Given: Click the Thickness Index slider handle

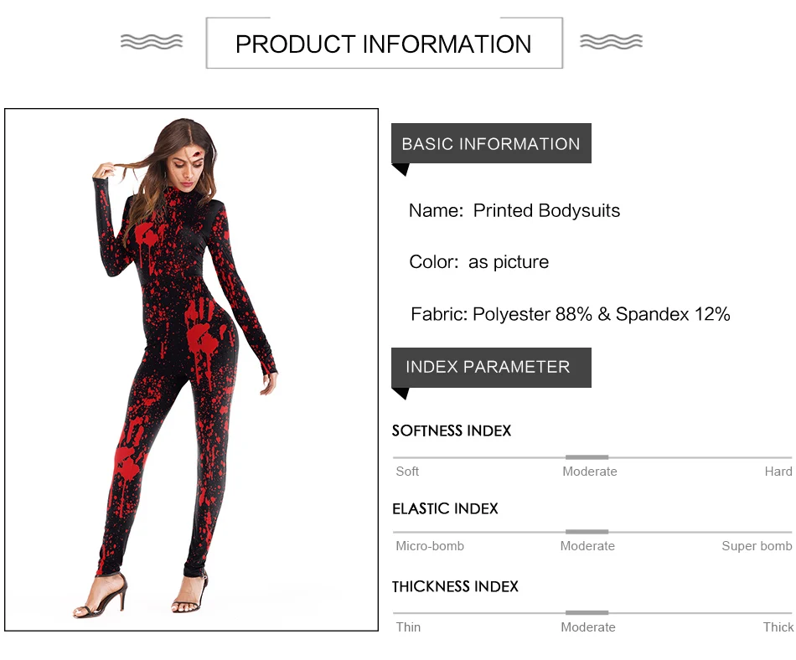Looking at the screenshot, I should coord(587,613).
